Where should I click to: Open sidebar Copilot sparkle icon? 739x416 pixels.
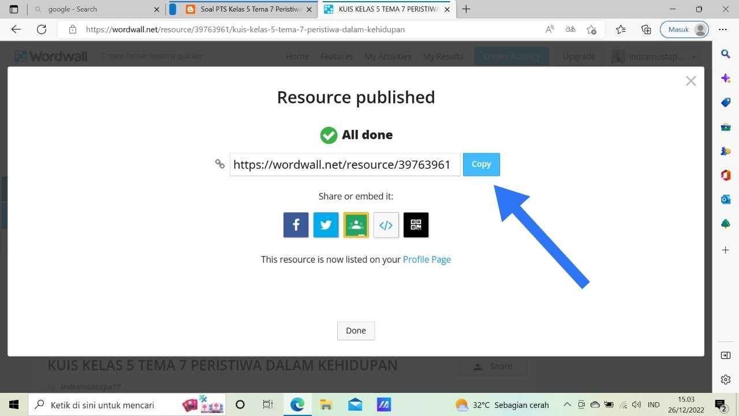pyautogui.click(x=726, y=78)
